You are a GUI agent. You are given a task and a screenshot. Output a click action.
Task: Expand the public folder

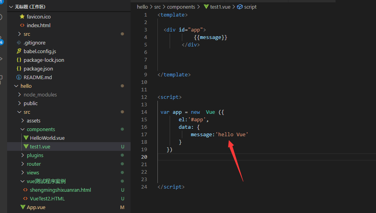[19, 104]
